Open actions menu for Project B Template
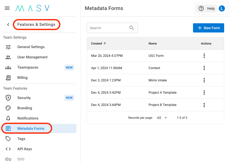This screenshot has width=229, height=163. (204, 105)
